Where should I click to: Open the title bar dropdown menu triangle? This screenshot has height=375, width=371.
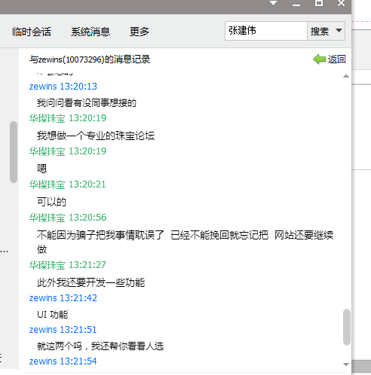coord(273,3)
